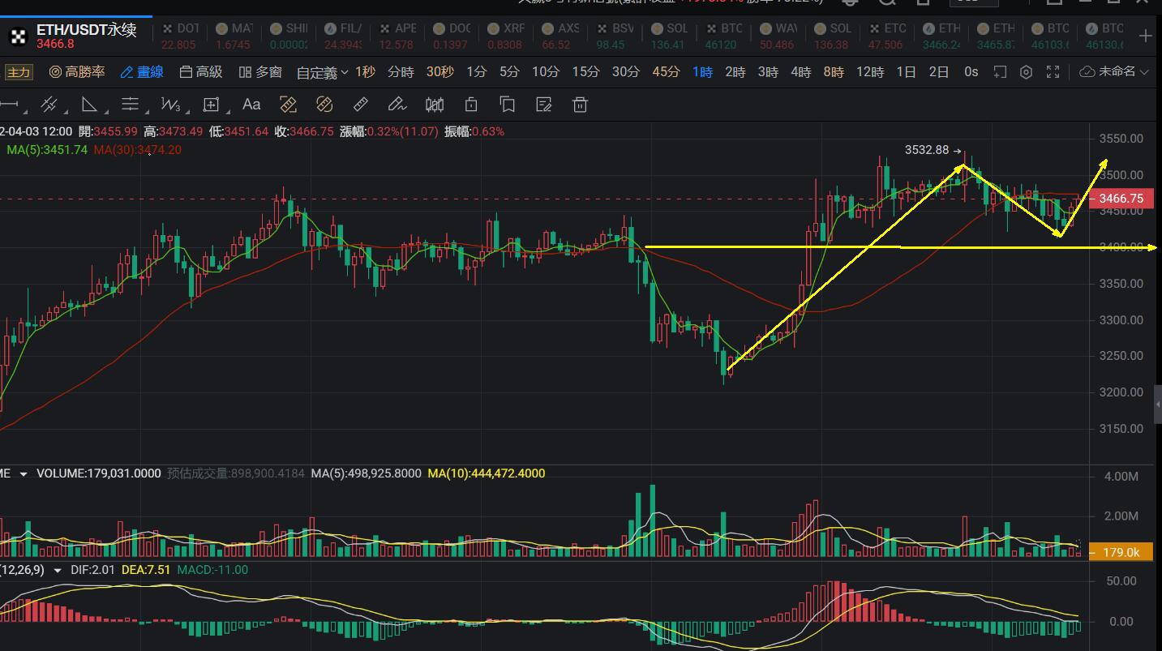This screenshot has width=1162, height=651.
Task: Open the WAV symbol tab
Action: click(778, 36)
